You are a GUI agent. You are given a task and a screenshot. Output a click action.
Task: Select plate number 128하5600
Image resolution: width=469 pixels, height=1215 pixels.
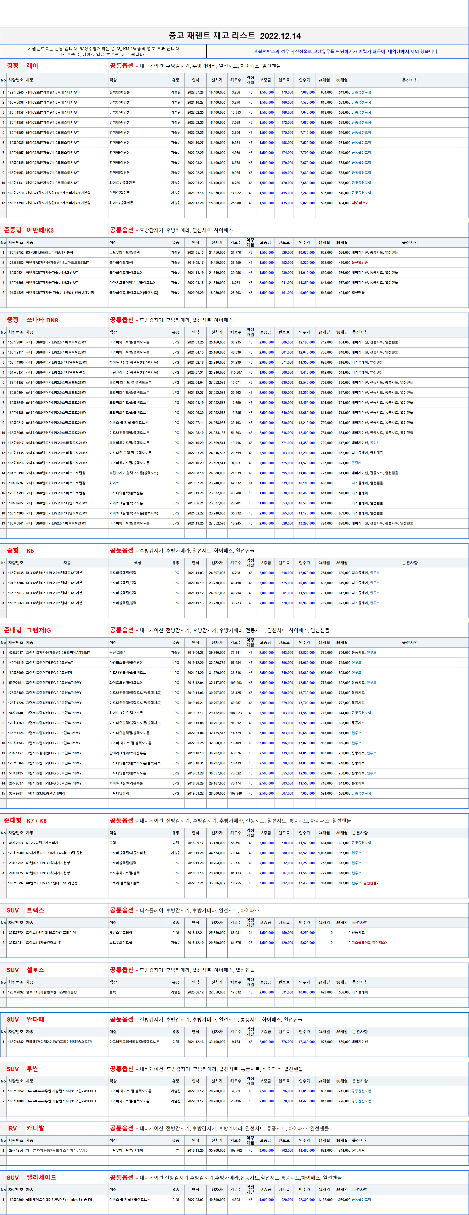point(16,853)
